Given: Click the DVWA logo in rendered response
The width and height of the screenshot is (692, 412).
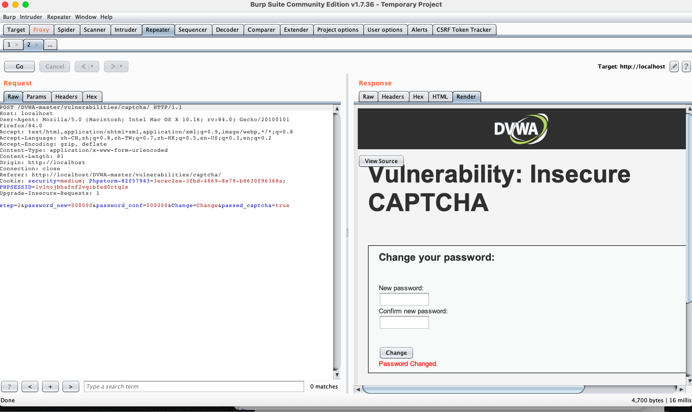Looking at the screenshot, I should click(521, 128).
